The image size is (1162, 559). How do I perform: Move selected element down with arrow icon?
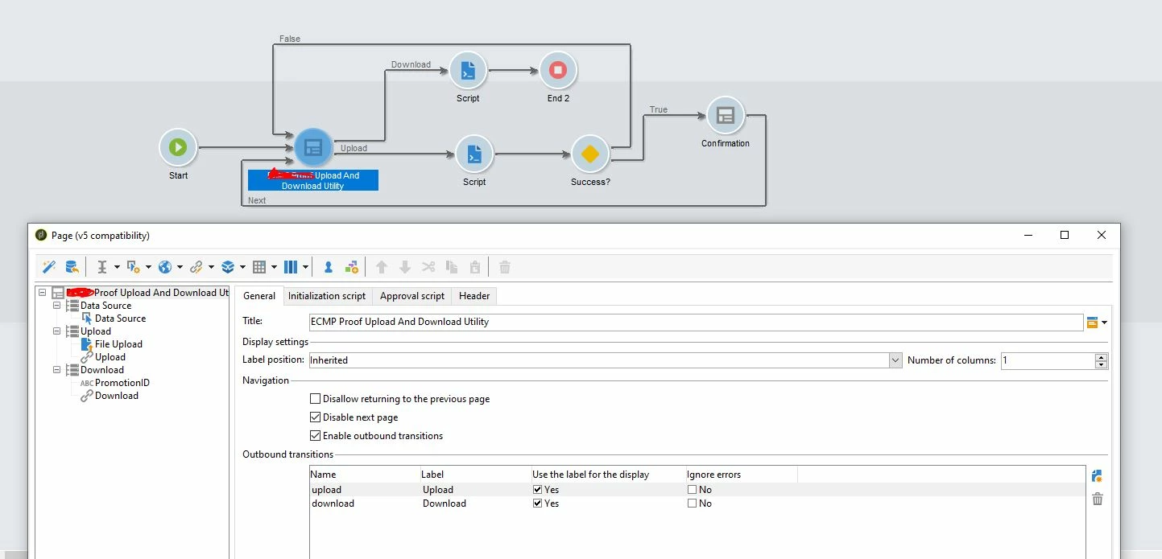pos(405,267)
